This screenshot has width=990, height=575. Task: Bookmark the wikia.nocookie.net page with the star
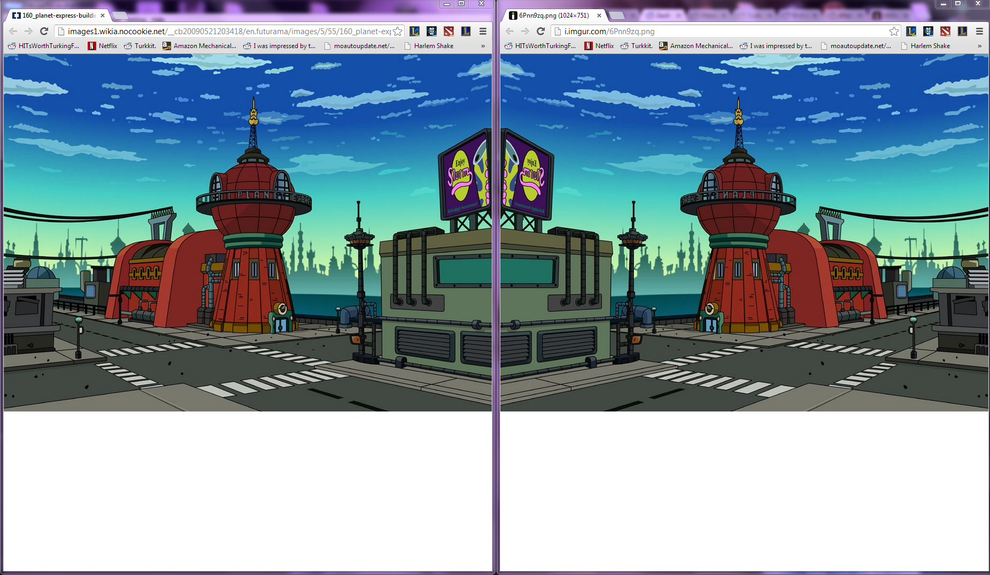coord(397,32)
